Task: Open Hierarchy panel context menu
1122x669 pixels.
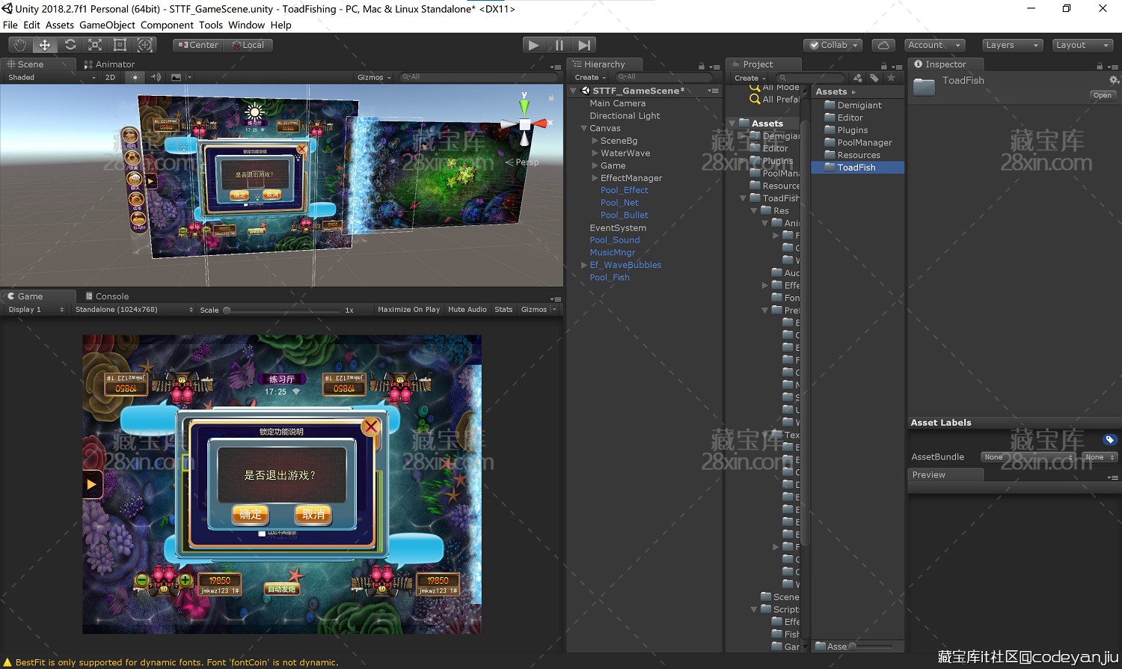Action: point(715,66)
